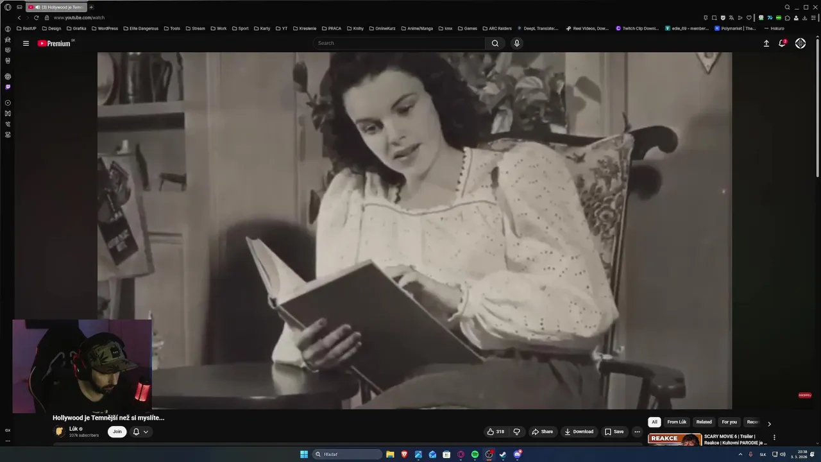Open the SCARY MOVIE 6 Reakce thumbnail

pyautogui.click(x=674, y=440)
